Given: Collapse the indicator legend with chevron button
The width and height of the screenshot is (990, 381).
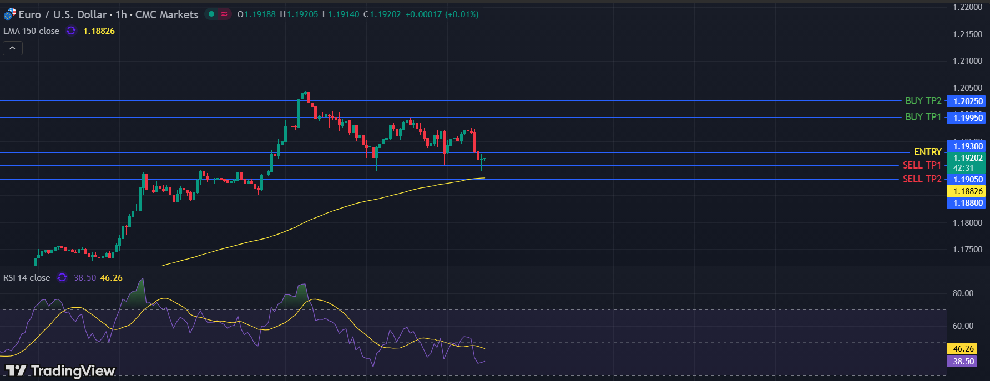Looking at the screenshot, I should 13,48.
